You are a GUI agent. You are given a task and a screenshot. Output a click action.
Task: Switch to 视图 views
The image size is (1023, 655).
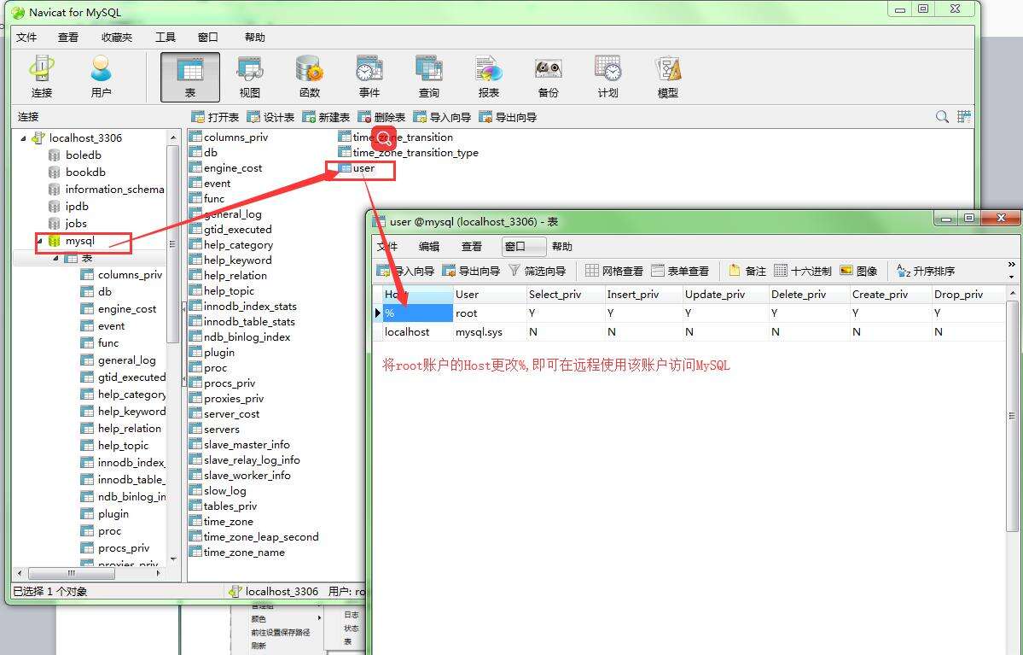250,76
